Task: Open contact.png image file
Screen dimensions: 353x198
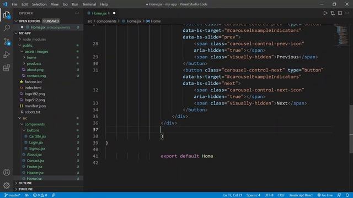Action: [36, 76]
